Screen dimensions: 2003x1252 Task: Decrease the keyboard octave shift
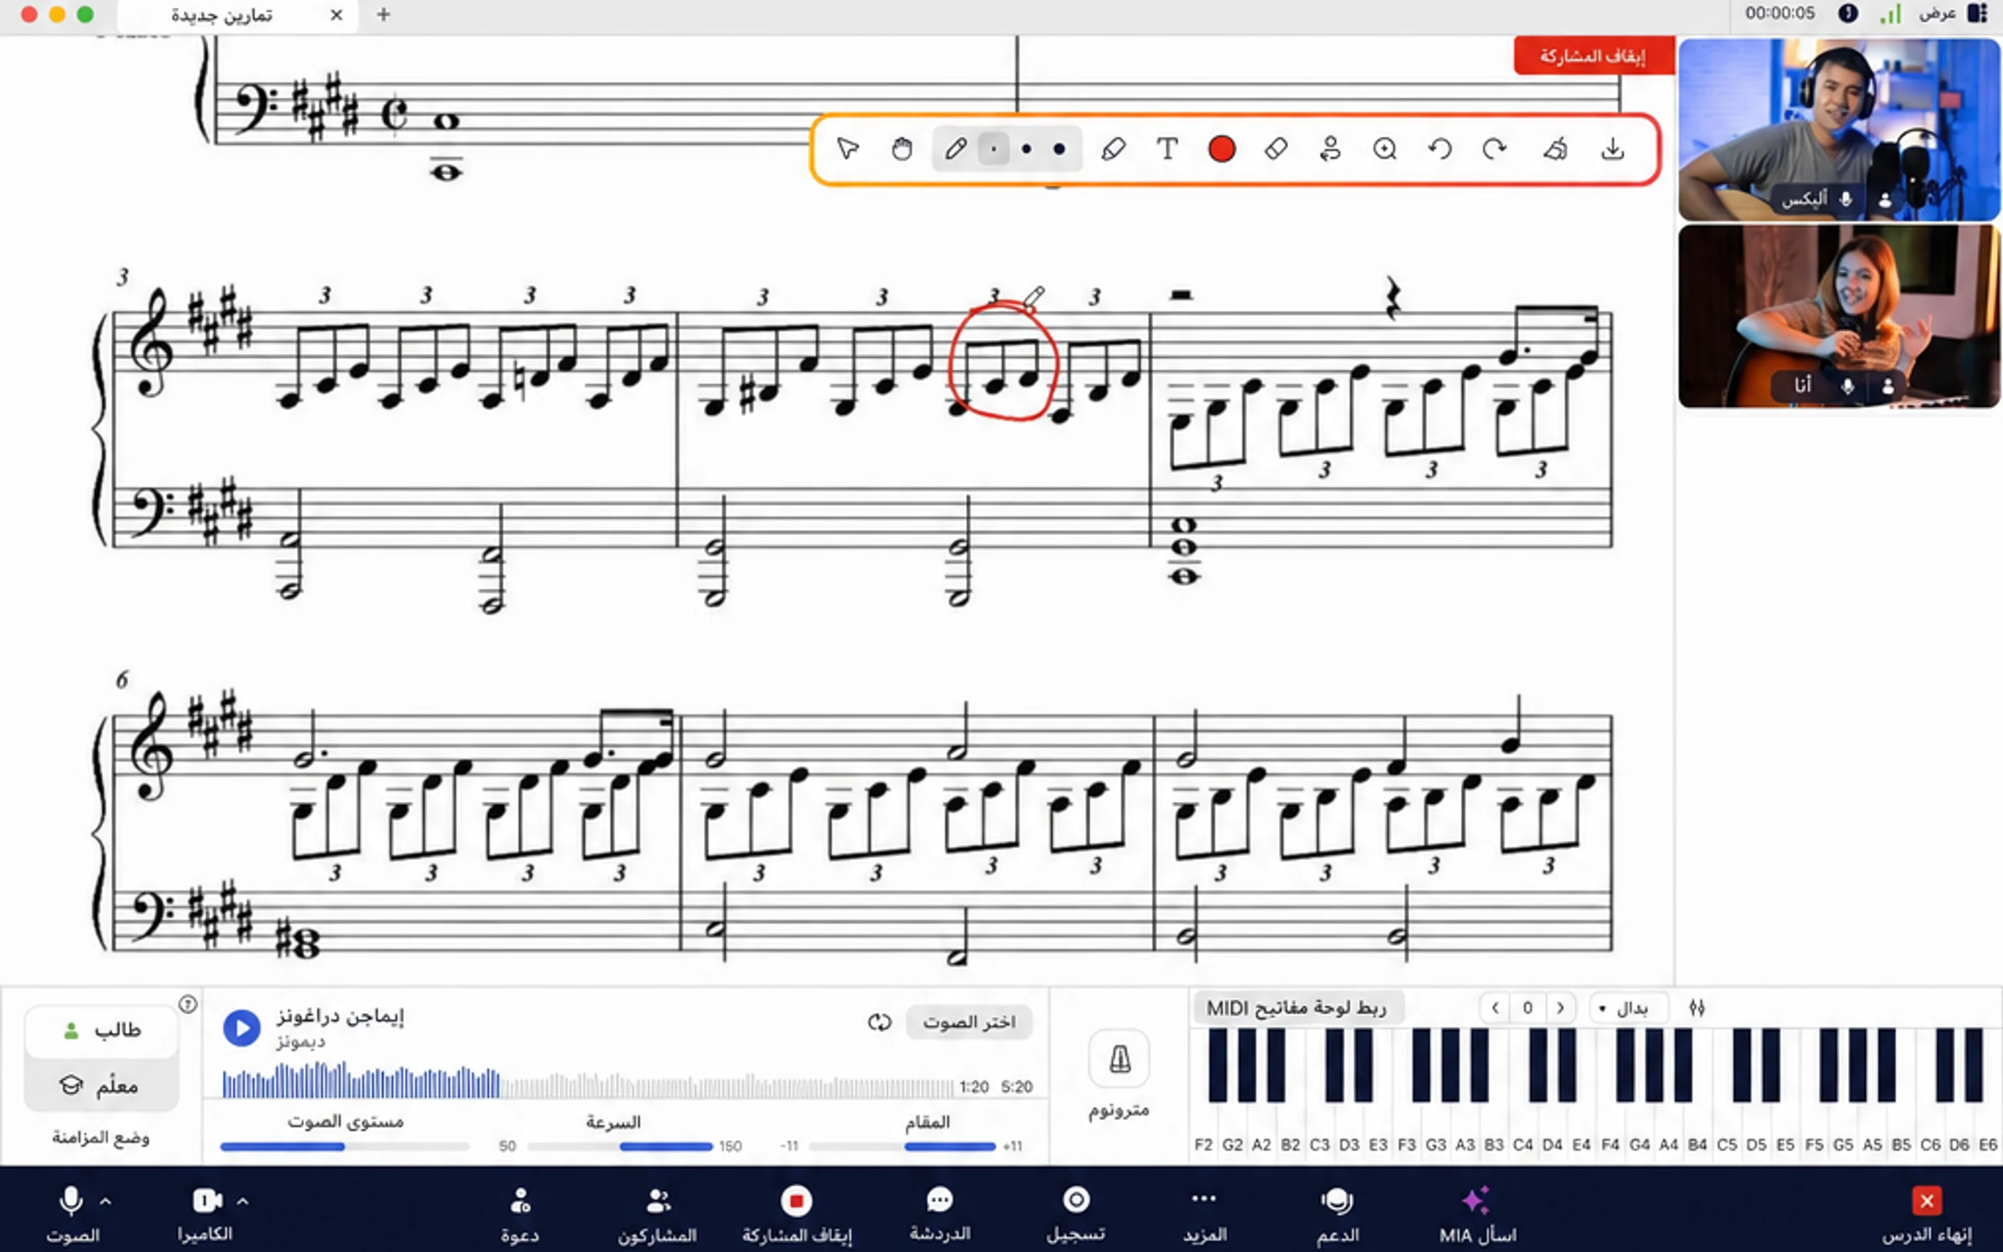[1495, 1008]
